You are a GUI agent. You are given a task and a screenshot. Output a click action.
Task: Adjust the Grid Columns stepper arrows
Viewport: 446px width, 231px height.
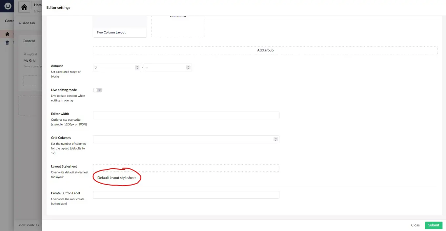[275, 139]
